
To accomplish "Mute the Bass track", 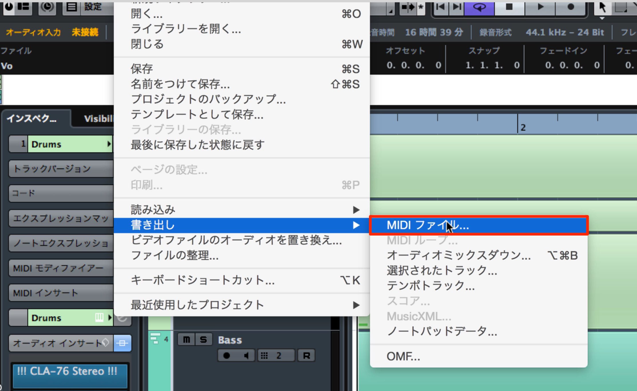I will [186, 340].
